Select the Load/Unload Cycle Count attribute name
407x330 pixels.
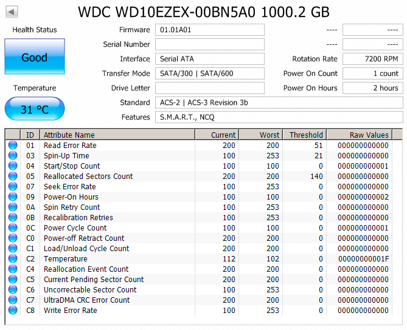tap(86, 248)
